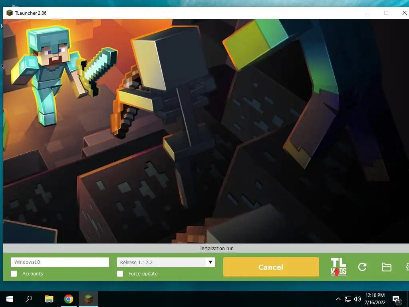Enable the Accounts checkbox
Image resolution: width=409 pixels, height=307 pixels.
(14, 273)
